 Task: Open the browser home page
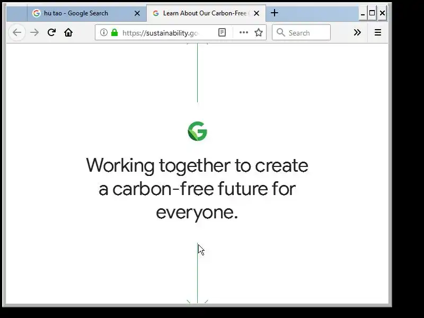pyautogui.click(x=68, y=32)
